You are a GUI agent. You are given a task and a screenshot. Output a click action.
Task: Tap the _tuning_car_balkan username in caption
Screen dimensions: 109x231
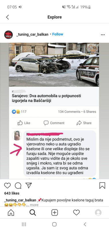click(x=20, y=200)
